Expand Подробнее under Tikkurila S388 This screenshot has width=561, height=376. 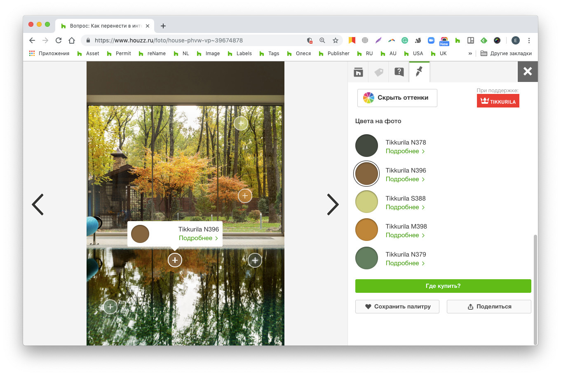[x=405, y=207]
